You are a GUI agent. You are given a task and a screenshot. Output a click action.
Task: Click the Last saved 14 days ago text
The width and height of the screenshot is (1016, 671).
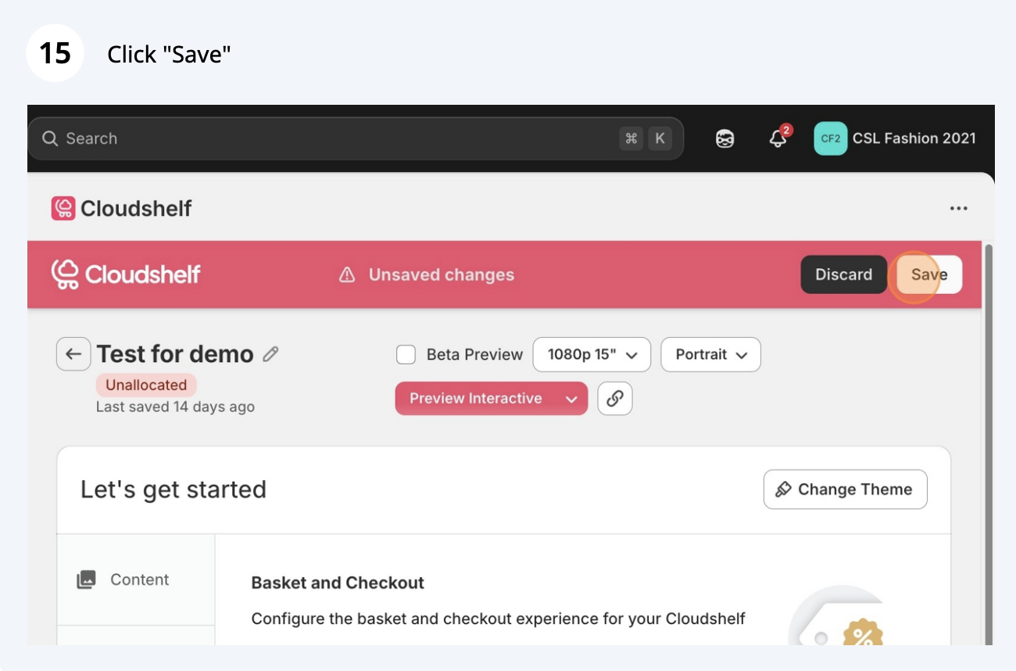[x=175, y=407]
